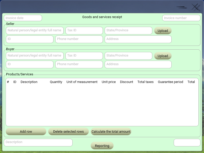This screenshot has width=204, height=153.
Task: Click the Buyer Phone number field
Action: tap(79, 64)
